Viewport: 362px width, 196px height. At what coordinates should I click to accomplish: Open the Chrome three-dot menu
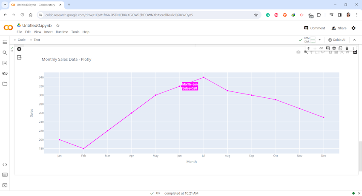click(x=357, y=15)
